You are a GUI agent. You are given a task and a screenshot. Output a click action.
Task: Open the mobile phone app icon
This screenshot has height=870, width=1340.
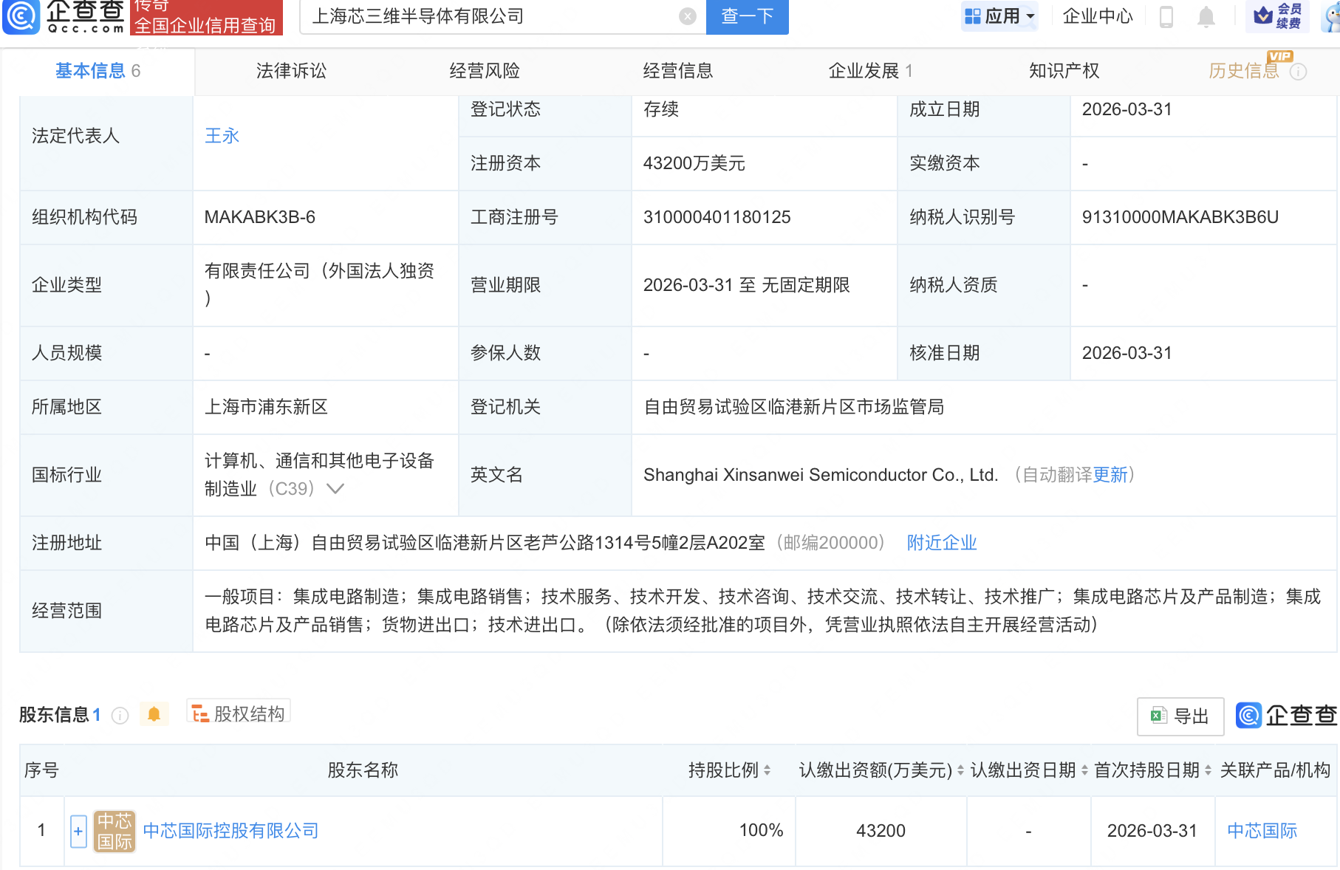tap(1166, 16)
